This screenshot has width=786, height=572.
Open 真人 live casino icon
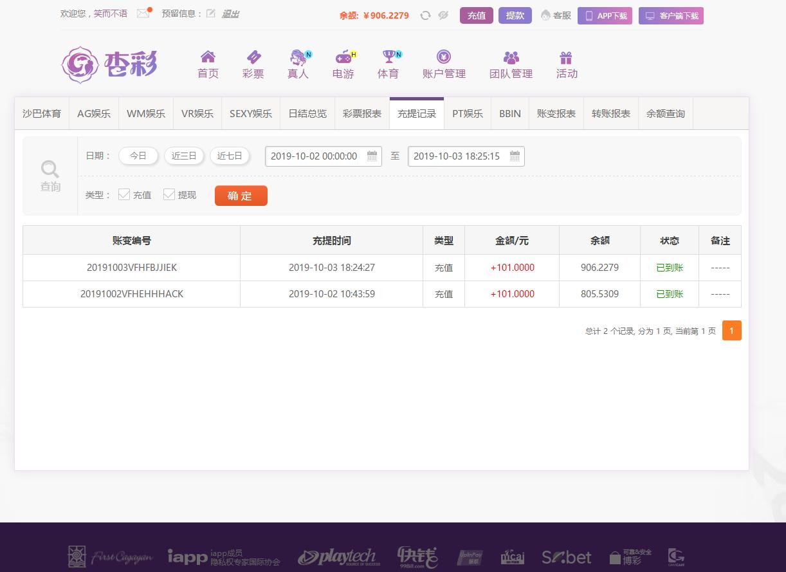[298, 57]
